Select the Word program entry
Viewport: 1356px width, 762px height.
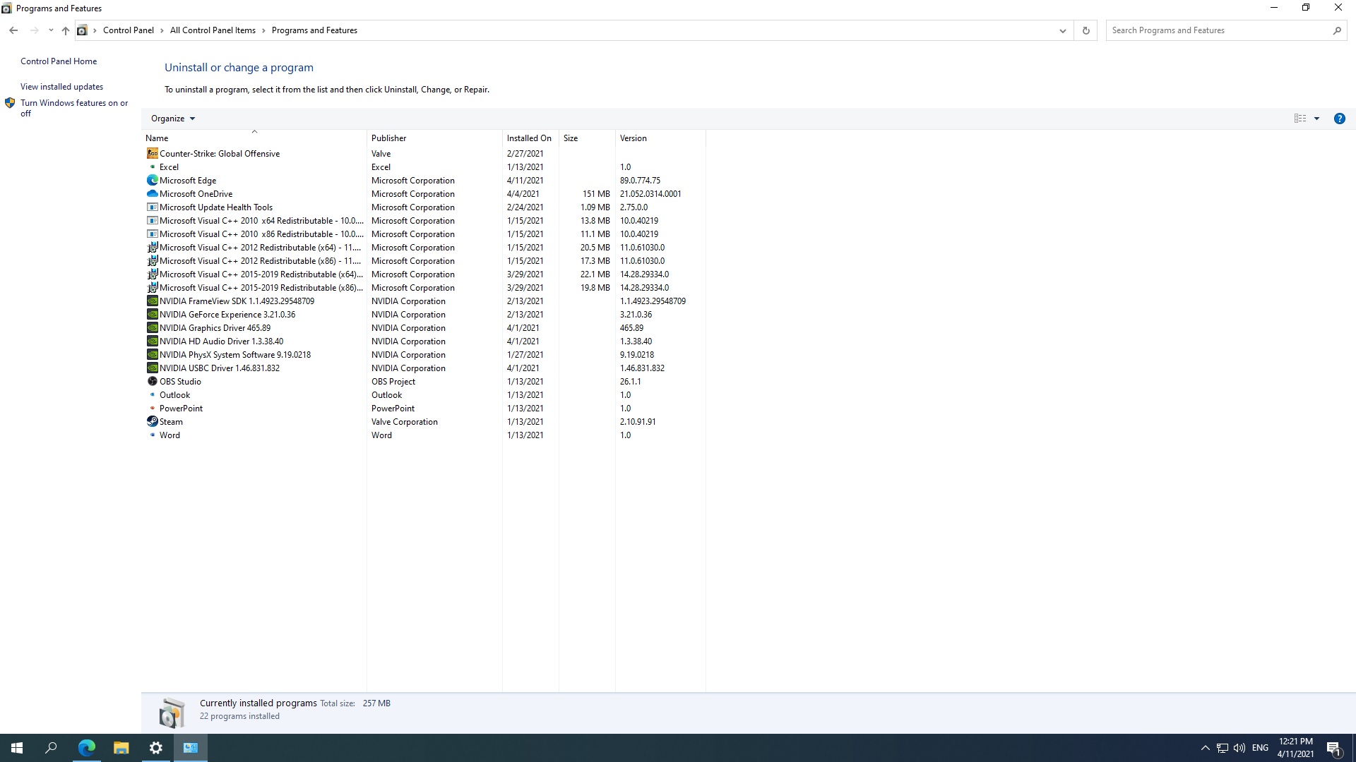424,435
